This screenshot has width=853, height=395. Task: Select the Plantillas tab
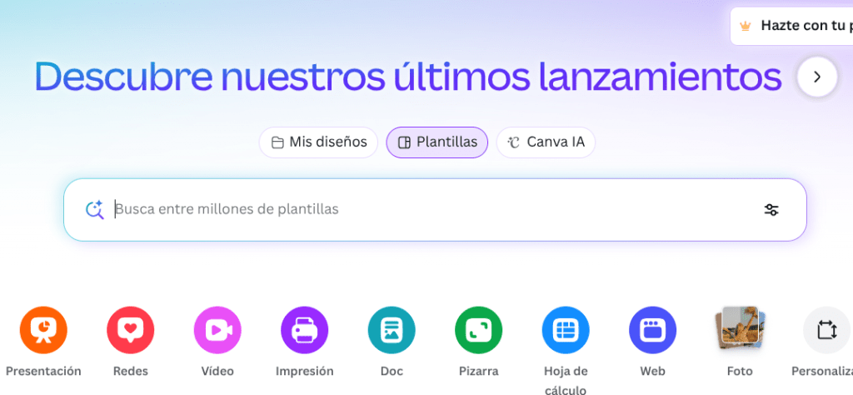click(437, 142)
